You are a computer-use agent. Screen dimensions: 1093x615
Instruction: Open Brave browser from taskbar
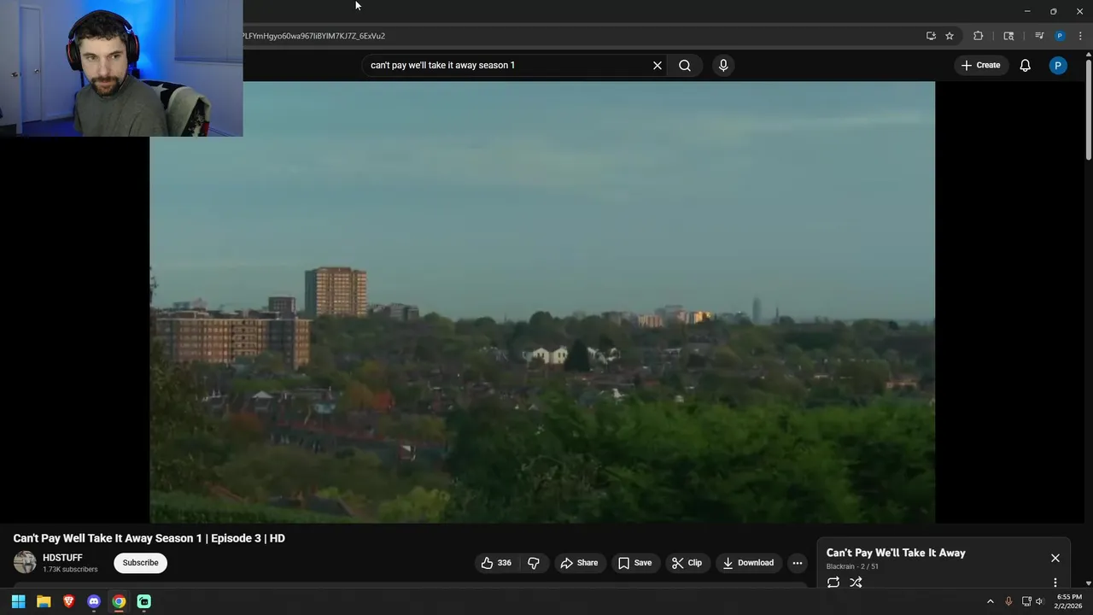tap(68, 601)
